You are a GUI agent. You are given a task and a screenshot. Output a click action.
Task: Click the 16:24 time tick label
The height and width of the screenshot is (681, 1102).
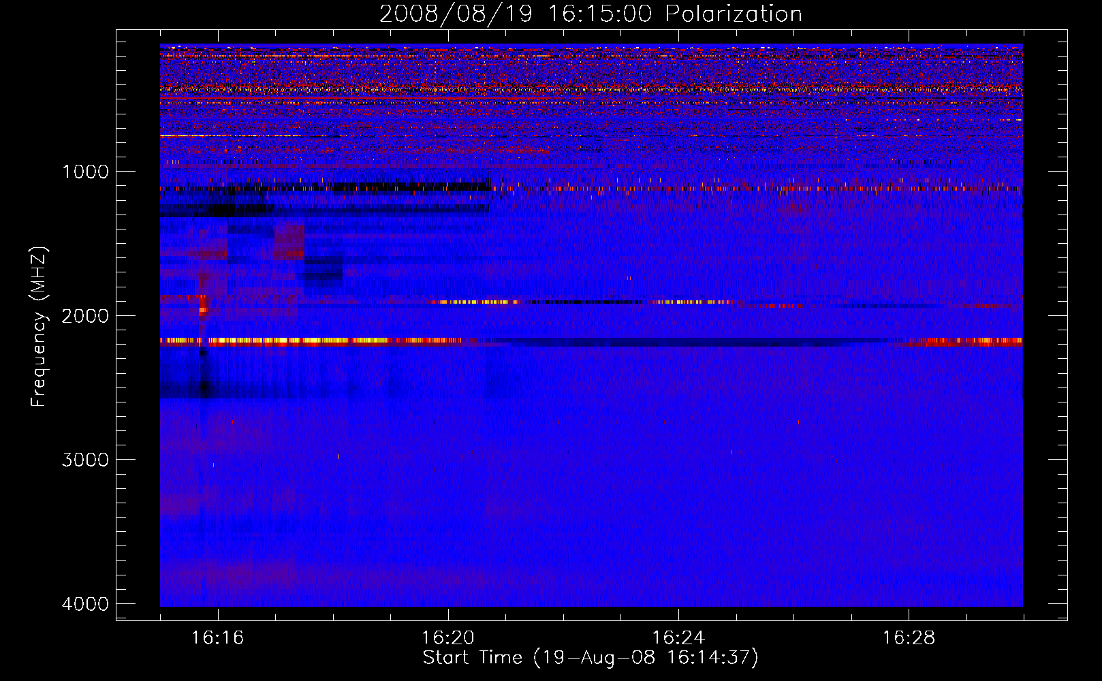[678, 638]
